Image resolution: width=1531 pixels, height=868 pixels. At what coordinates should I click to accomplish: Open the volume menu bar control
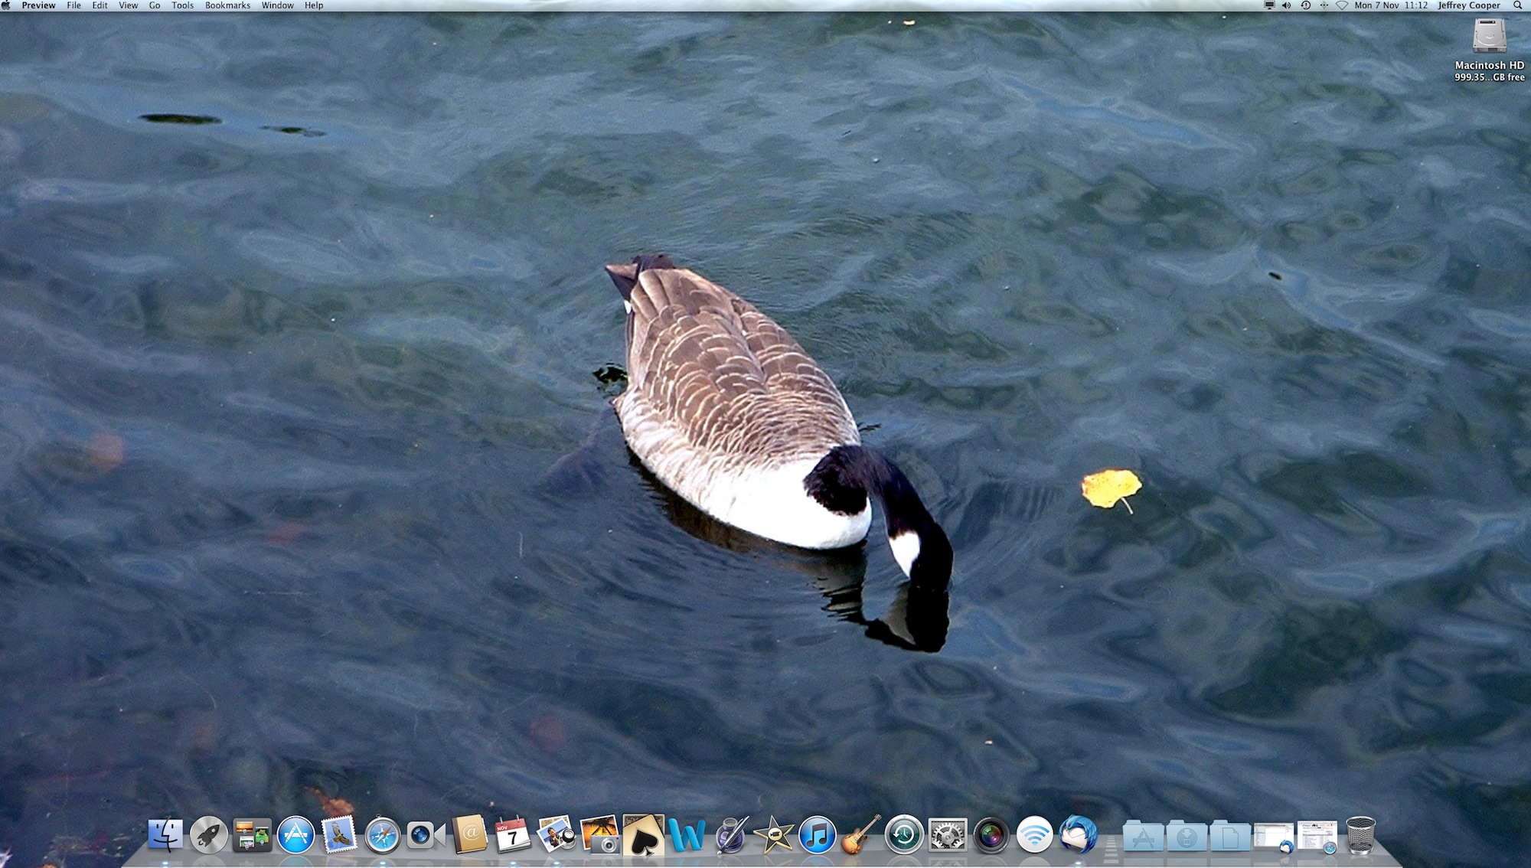[x=1286, y=5]
